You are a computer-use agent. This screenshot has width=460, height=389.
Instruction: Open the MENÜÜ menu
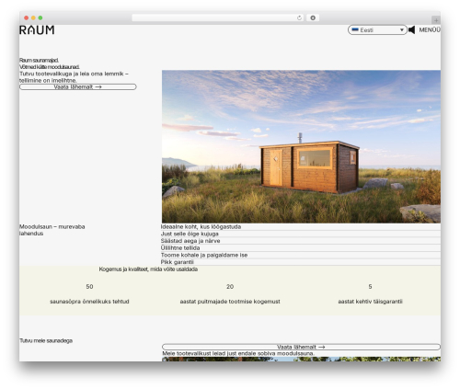point(430,29)
